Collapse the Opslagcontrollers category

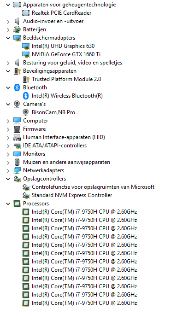click(8, 179)
